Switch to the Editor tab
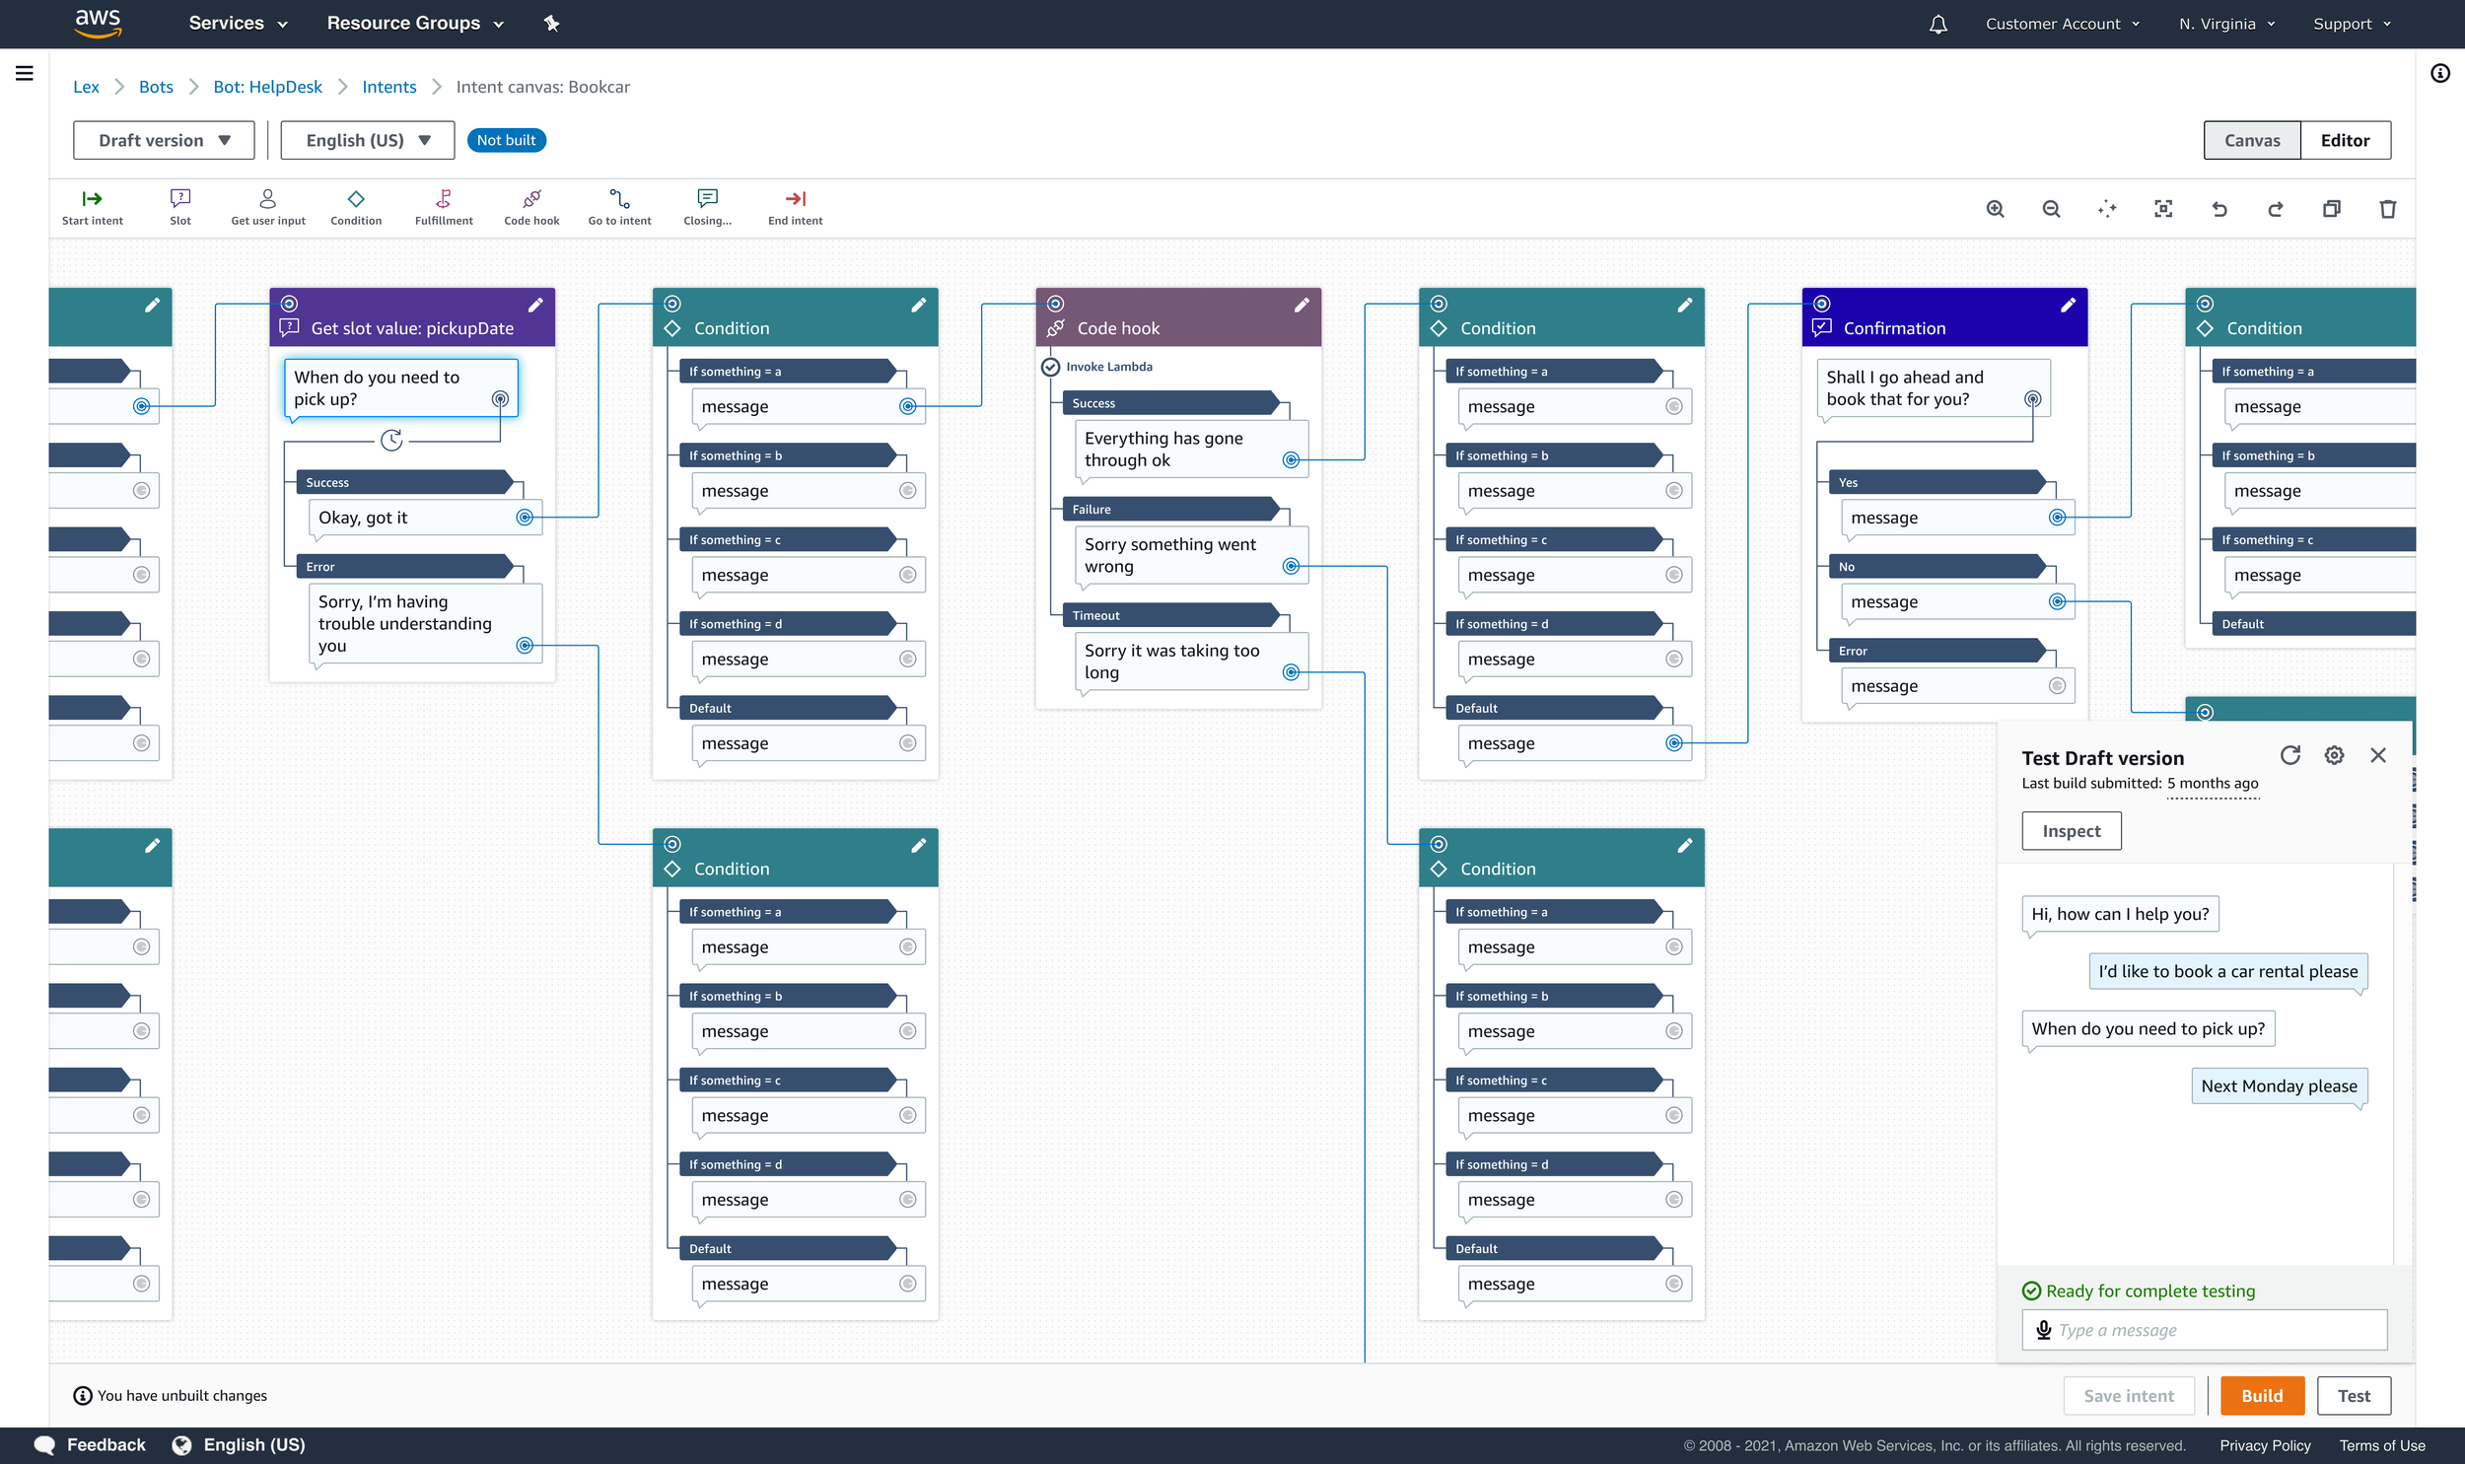Screen dimensions: 2465x1464 click(2344, 140)
